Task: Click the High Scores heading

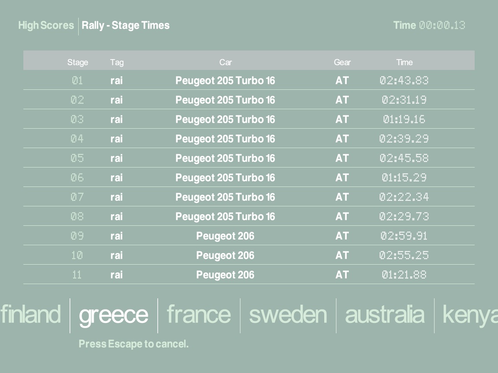Action: (46, 25)
